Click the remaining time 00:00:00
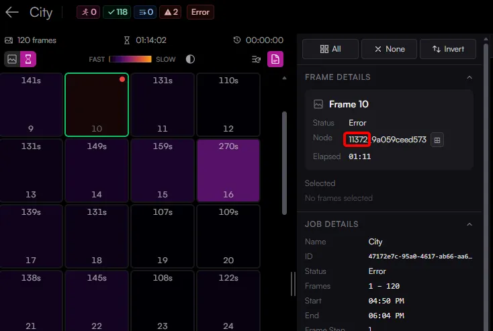 (265, 40)
